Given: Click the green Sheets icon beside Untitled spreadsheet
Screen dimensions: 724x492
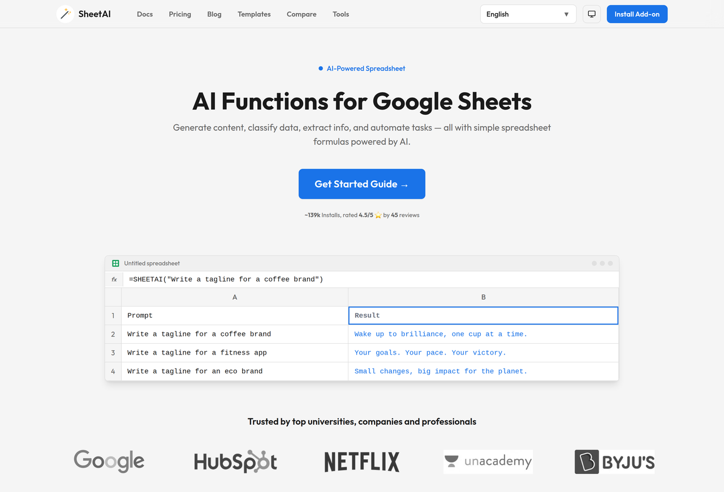Looking at the screenshot, I should point(115,264).
